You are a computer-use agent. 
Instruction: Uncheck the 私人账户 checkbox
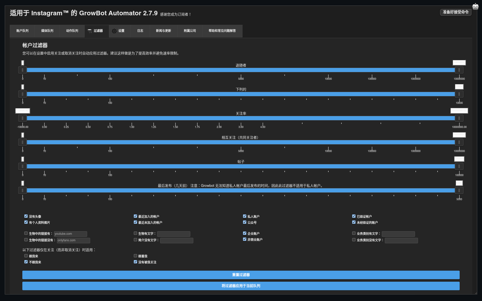(245, 216)
